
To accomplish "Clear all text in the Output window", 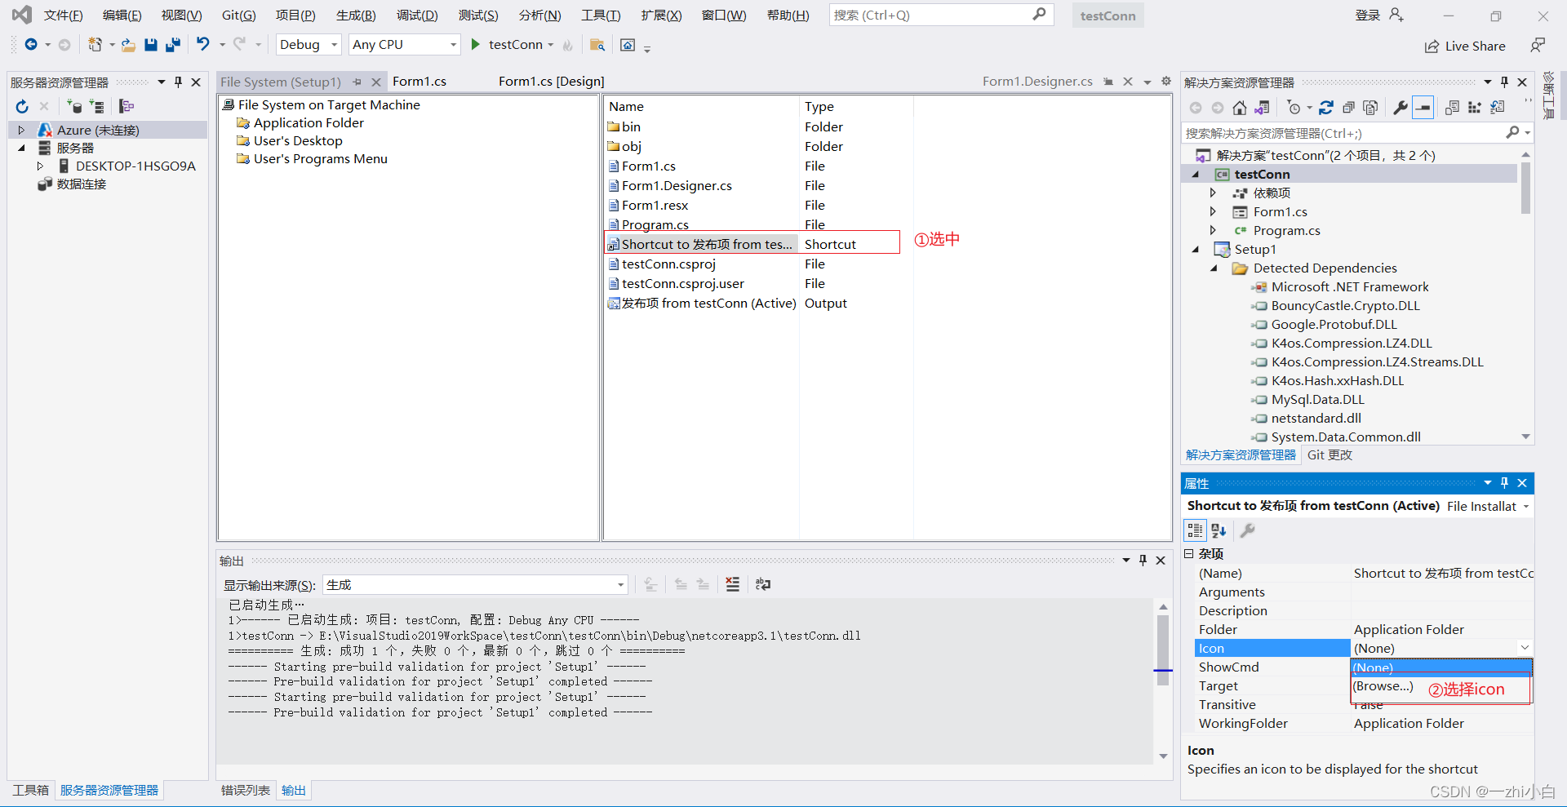I will click(x=733, y=584).
